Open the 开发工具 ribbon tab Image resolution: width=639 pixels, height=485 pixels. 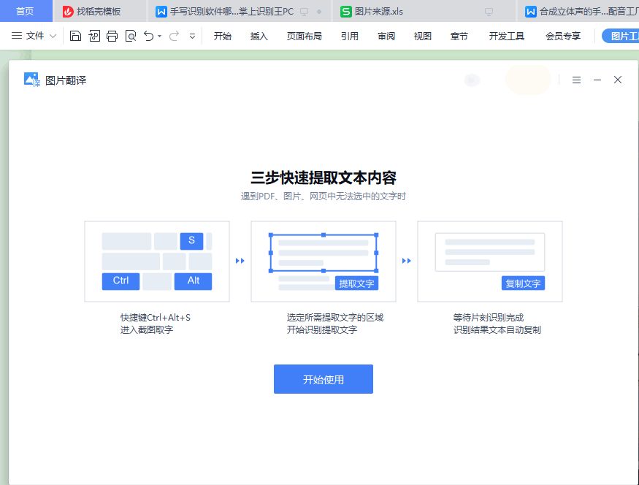(x=507, y=37)
